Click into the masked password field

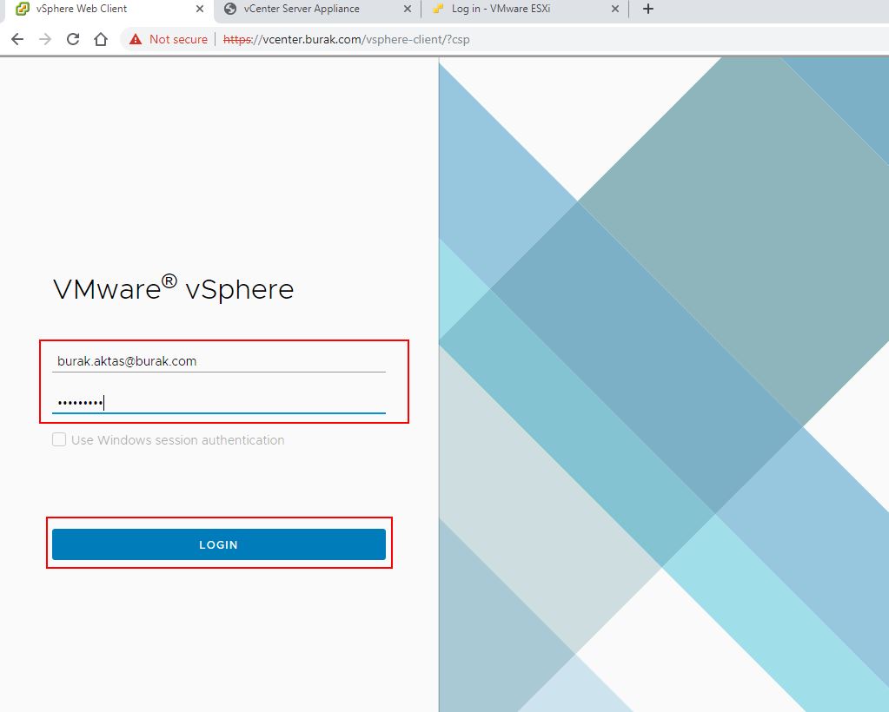(218, 402)
